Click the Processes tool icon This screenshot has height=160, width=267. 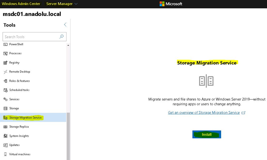click(x=6, y=54)
